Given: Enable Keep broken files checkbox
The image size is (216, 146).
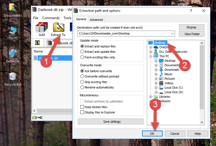Looking at the screenshot, I should [82, 107].
